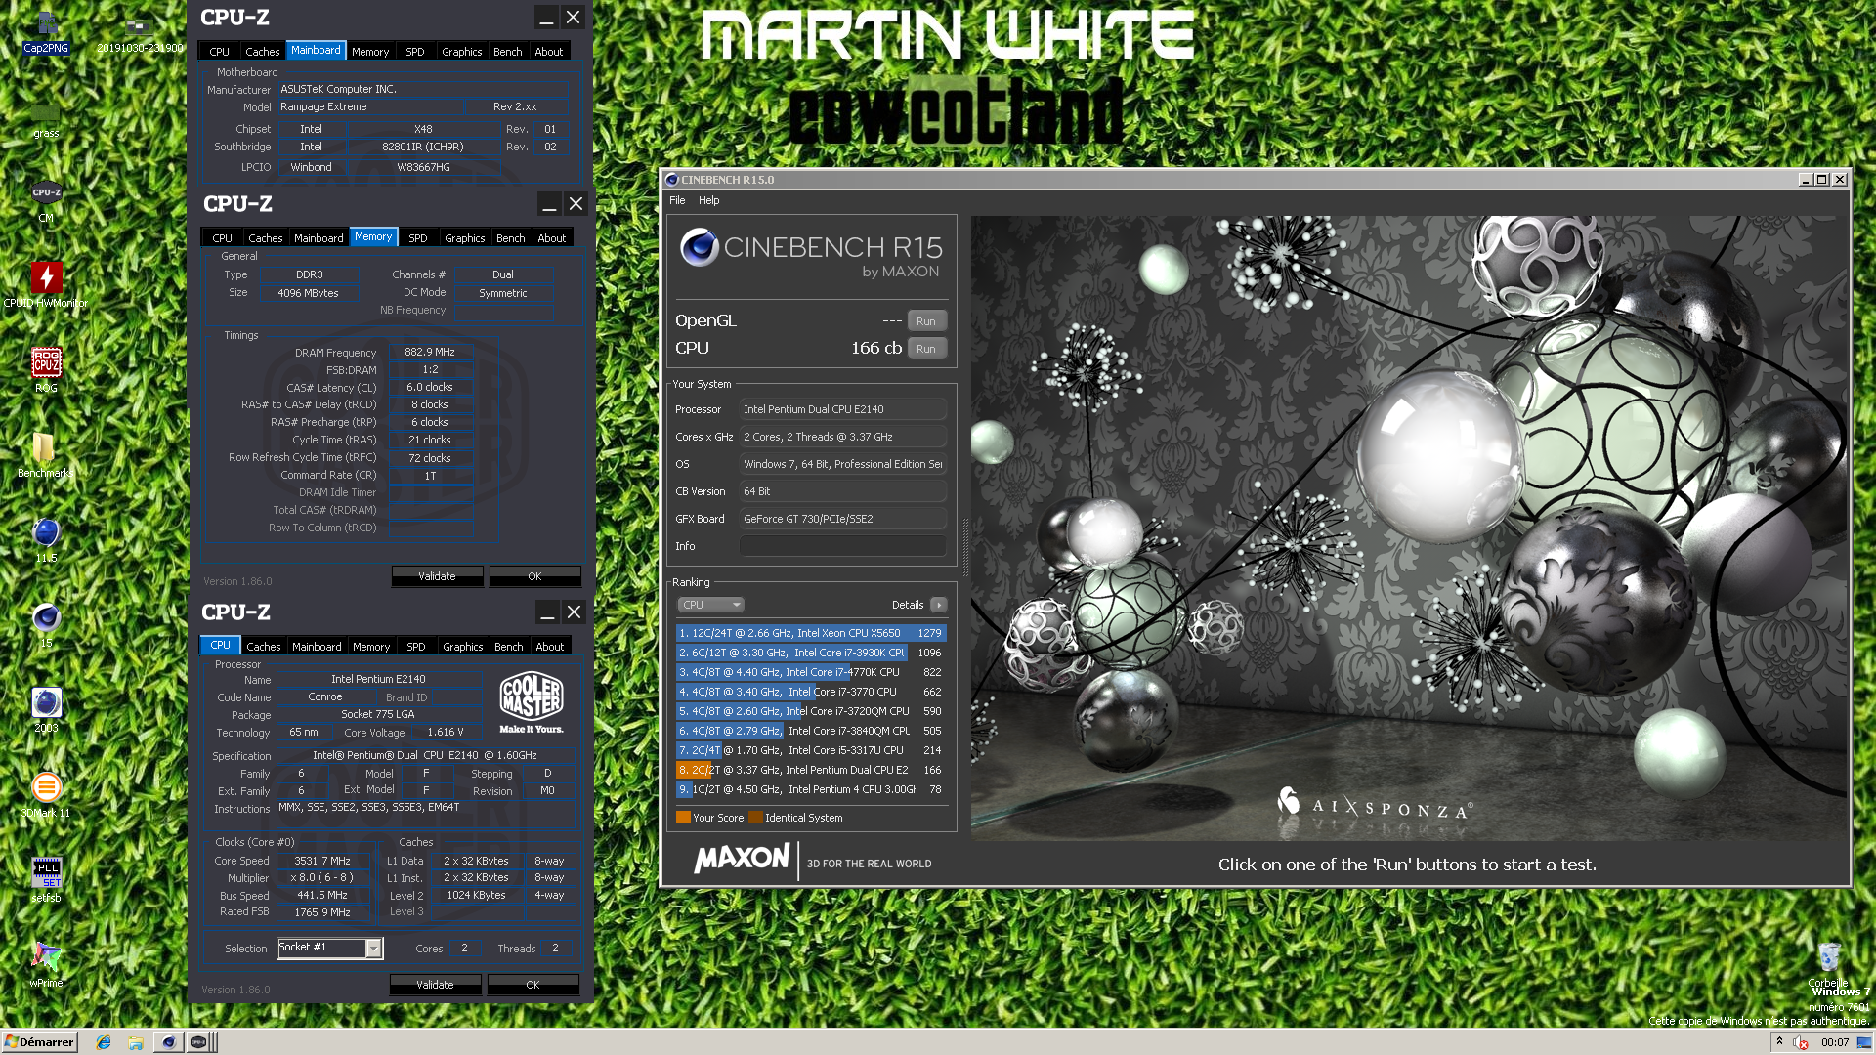Open Graphics tab in middle CPU-Z window
This screenshot has width=1876, height=1055.
pos(464,238)
